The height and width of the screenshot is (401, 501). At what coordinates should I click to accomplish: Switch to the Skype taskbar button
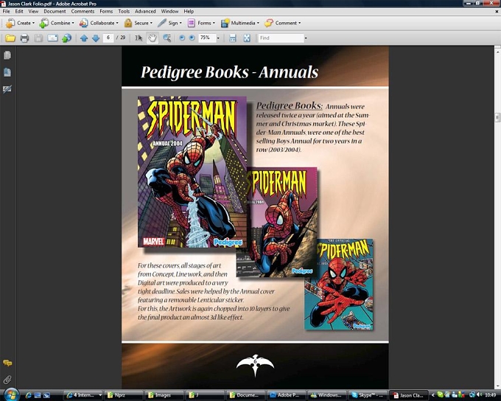click(x=368, y=395)
